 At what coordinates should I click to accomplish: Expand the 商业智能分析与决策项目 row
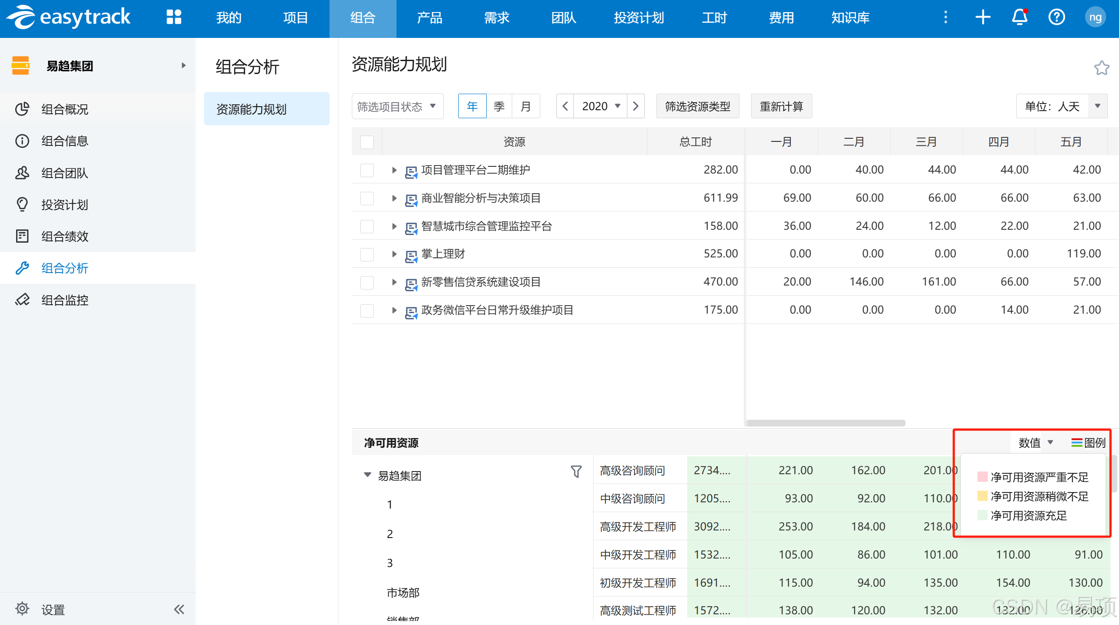click(x=394, y=198)
